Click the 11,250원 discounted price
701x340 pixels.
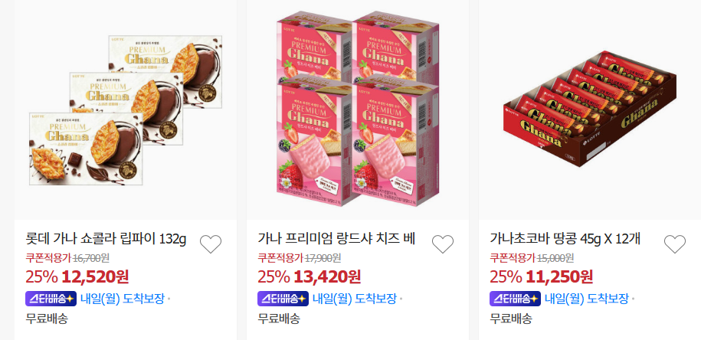(x=559, y=277)
